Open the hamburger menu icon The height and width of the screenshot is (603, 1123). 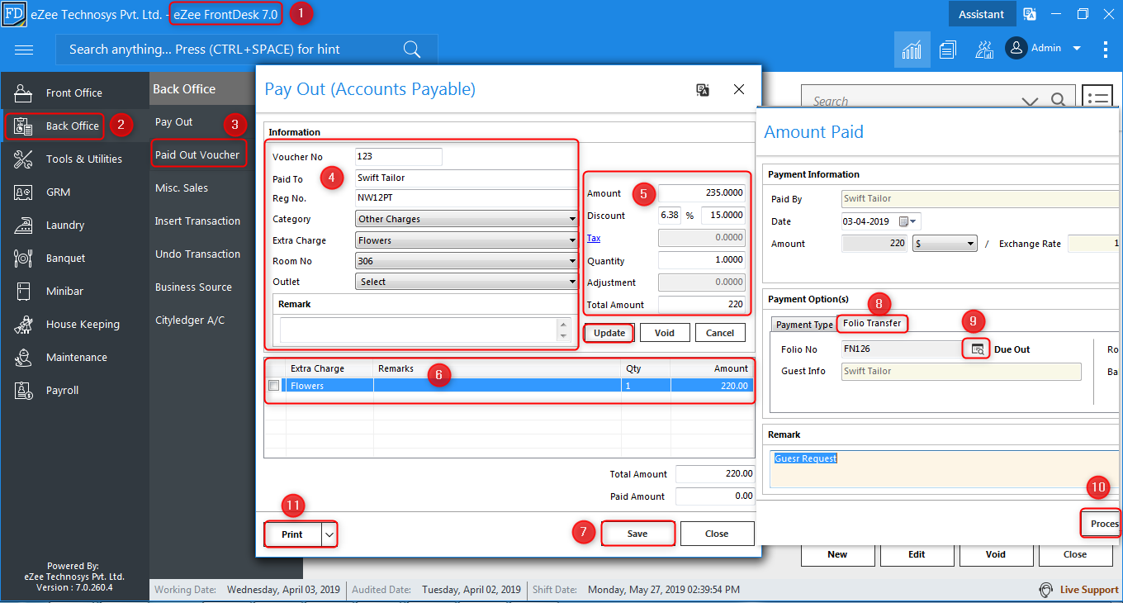point(24,50)
